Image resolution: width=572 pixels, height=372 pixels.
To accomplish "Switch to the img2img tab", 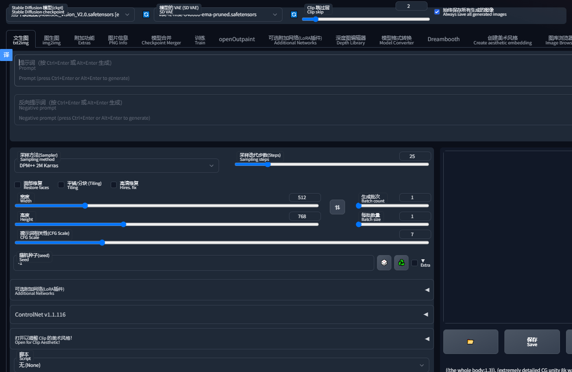I will pos(51,40).
